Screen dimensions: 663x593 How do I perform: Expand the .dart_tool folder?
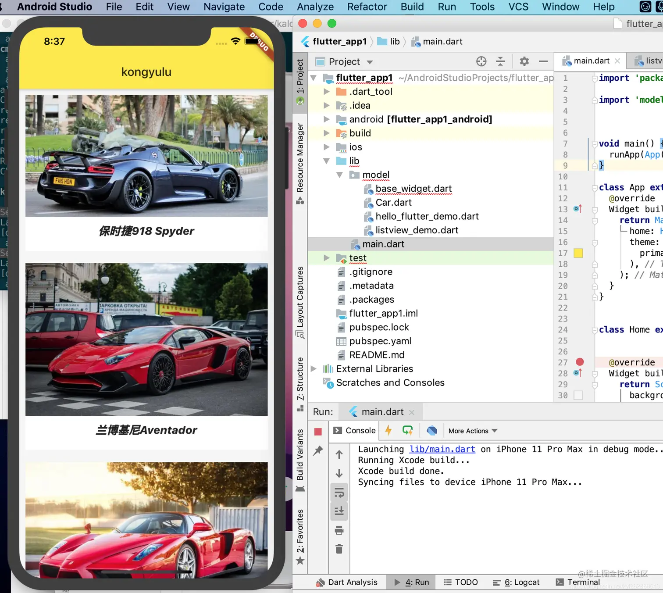(x=326, y=91)
